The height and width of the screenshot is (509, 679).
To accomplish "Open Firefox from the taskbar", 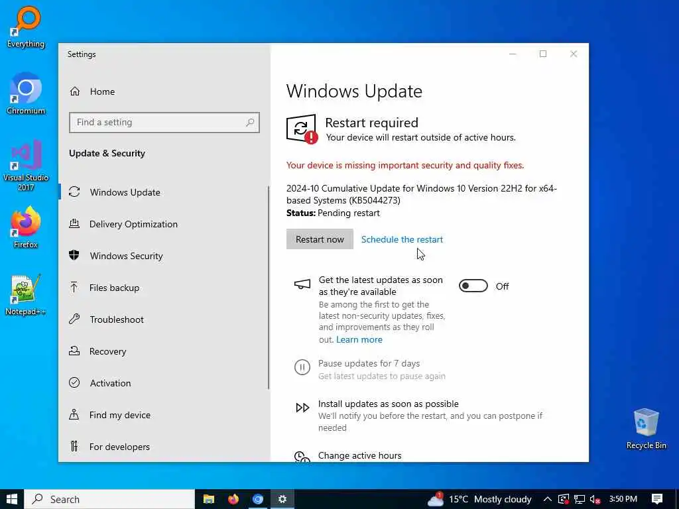I will pyautogui.click(x=233, y=499).
